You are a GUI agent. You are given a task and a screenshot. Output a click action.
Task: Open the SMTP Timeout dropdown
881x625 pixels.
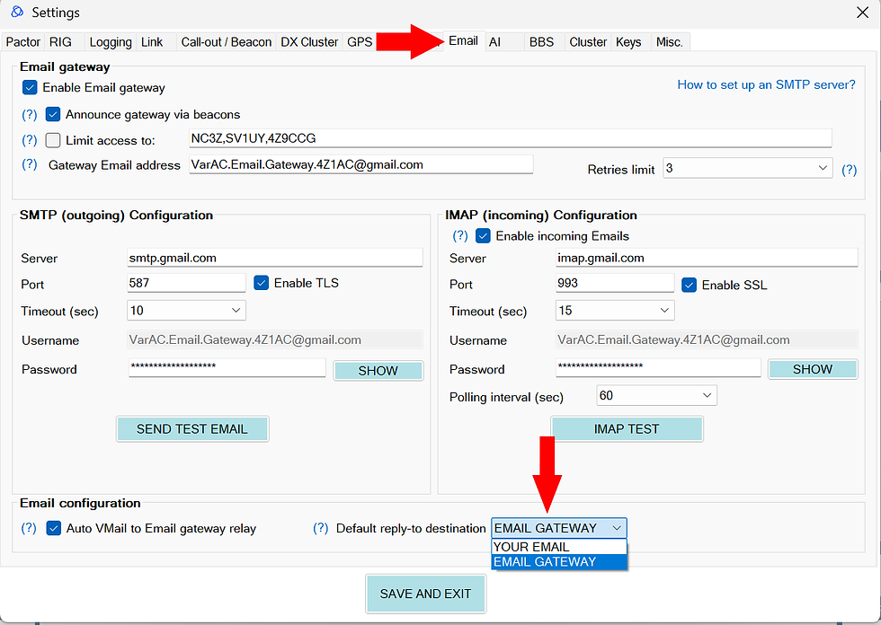click(x=187, y=311)
